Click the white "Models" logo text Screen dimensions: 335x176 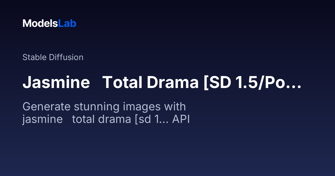click(x=40, y=23)
